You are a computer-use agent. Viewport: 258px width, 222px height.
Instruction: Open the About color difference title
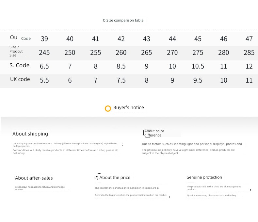coord(154,133)
